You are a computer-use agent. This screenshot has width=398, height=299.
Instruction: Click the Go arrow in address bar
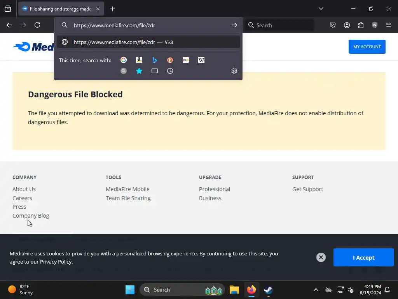tap(234, 25)
